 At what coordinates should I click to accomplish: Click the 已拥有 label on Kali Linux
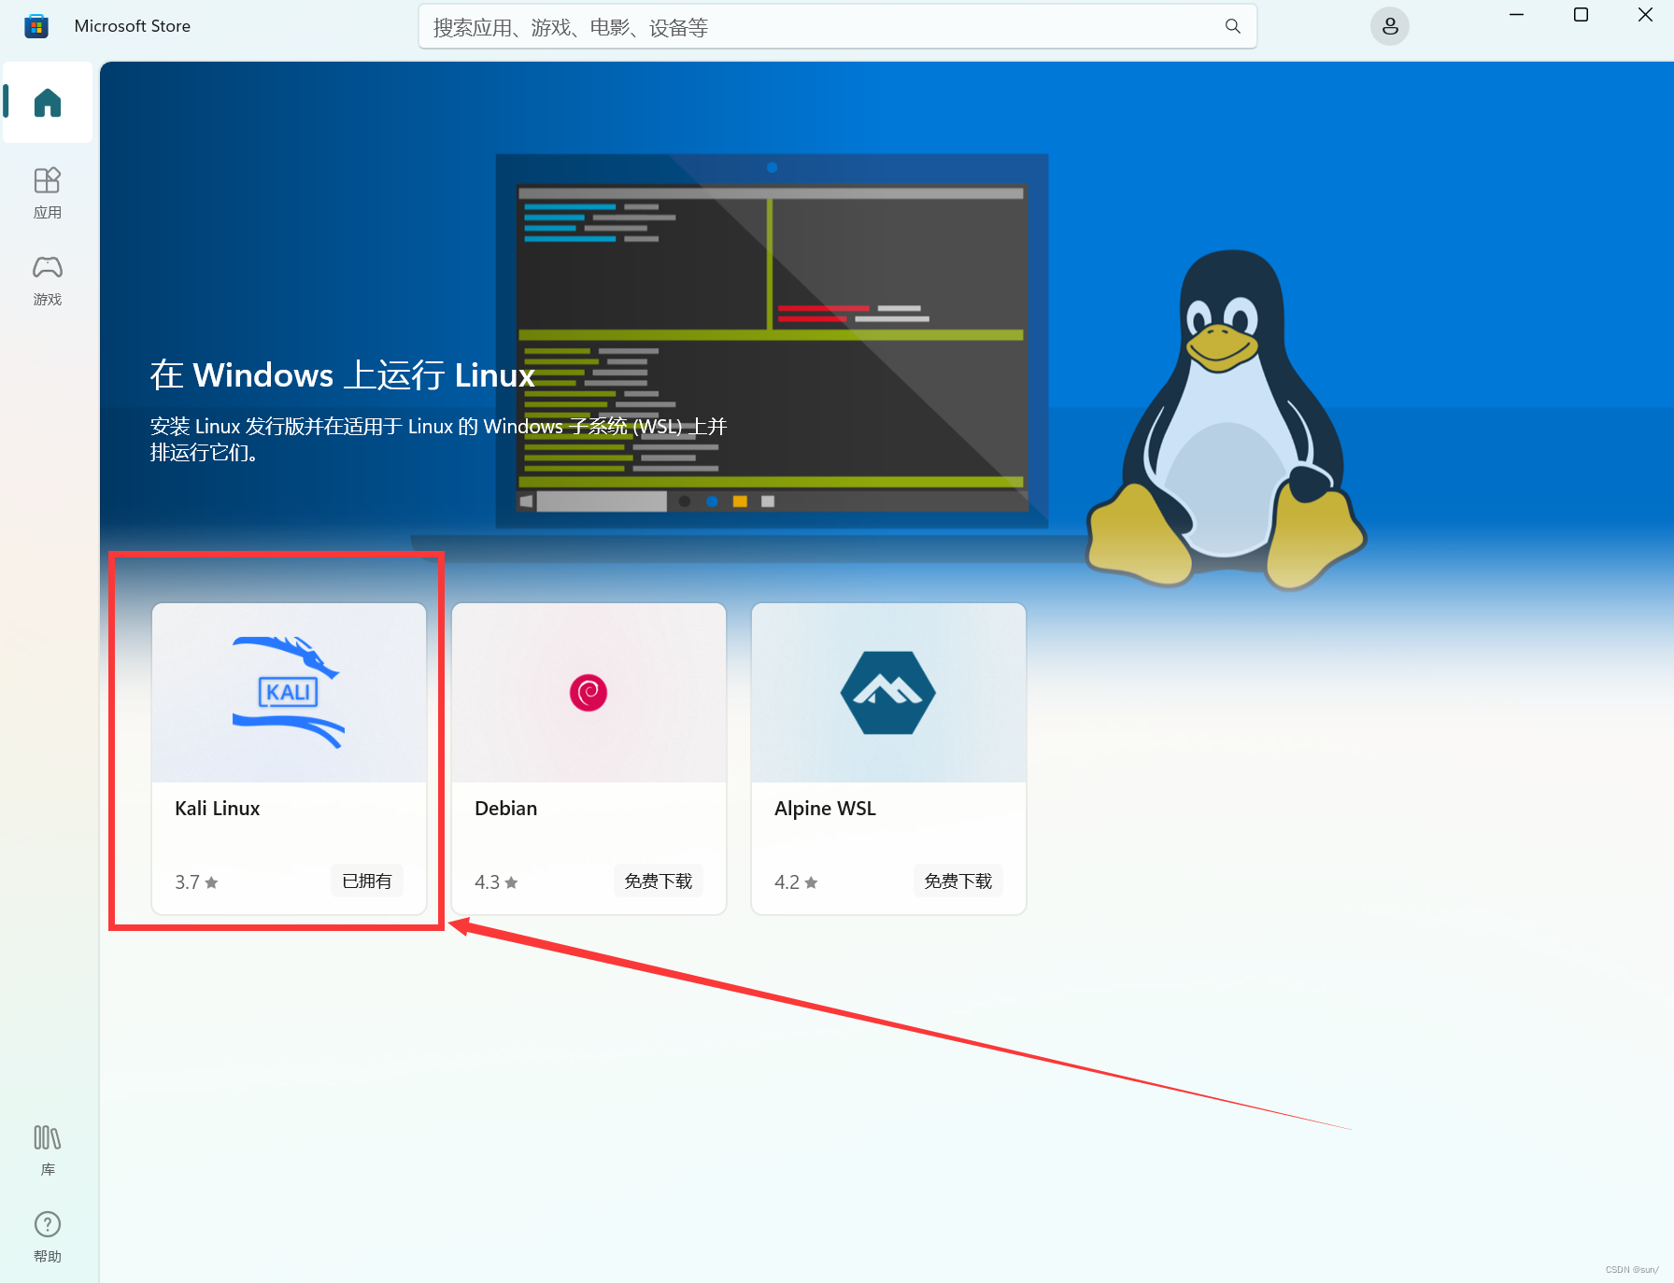click(x=366, y=880)
